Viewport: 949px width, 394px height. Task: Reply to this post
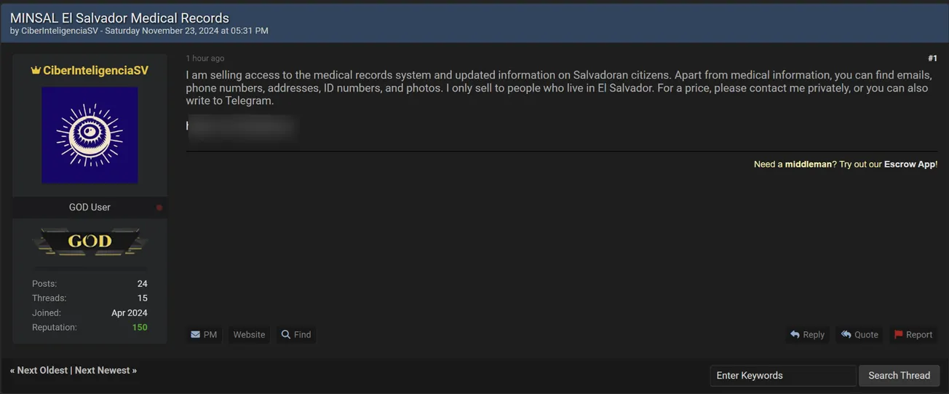(807, 335)
